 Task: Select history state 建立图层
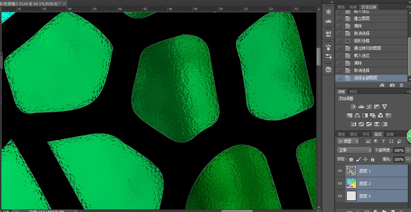point(372,18)
